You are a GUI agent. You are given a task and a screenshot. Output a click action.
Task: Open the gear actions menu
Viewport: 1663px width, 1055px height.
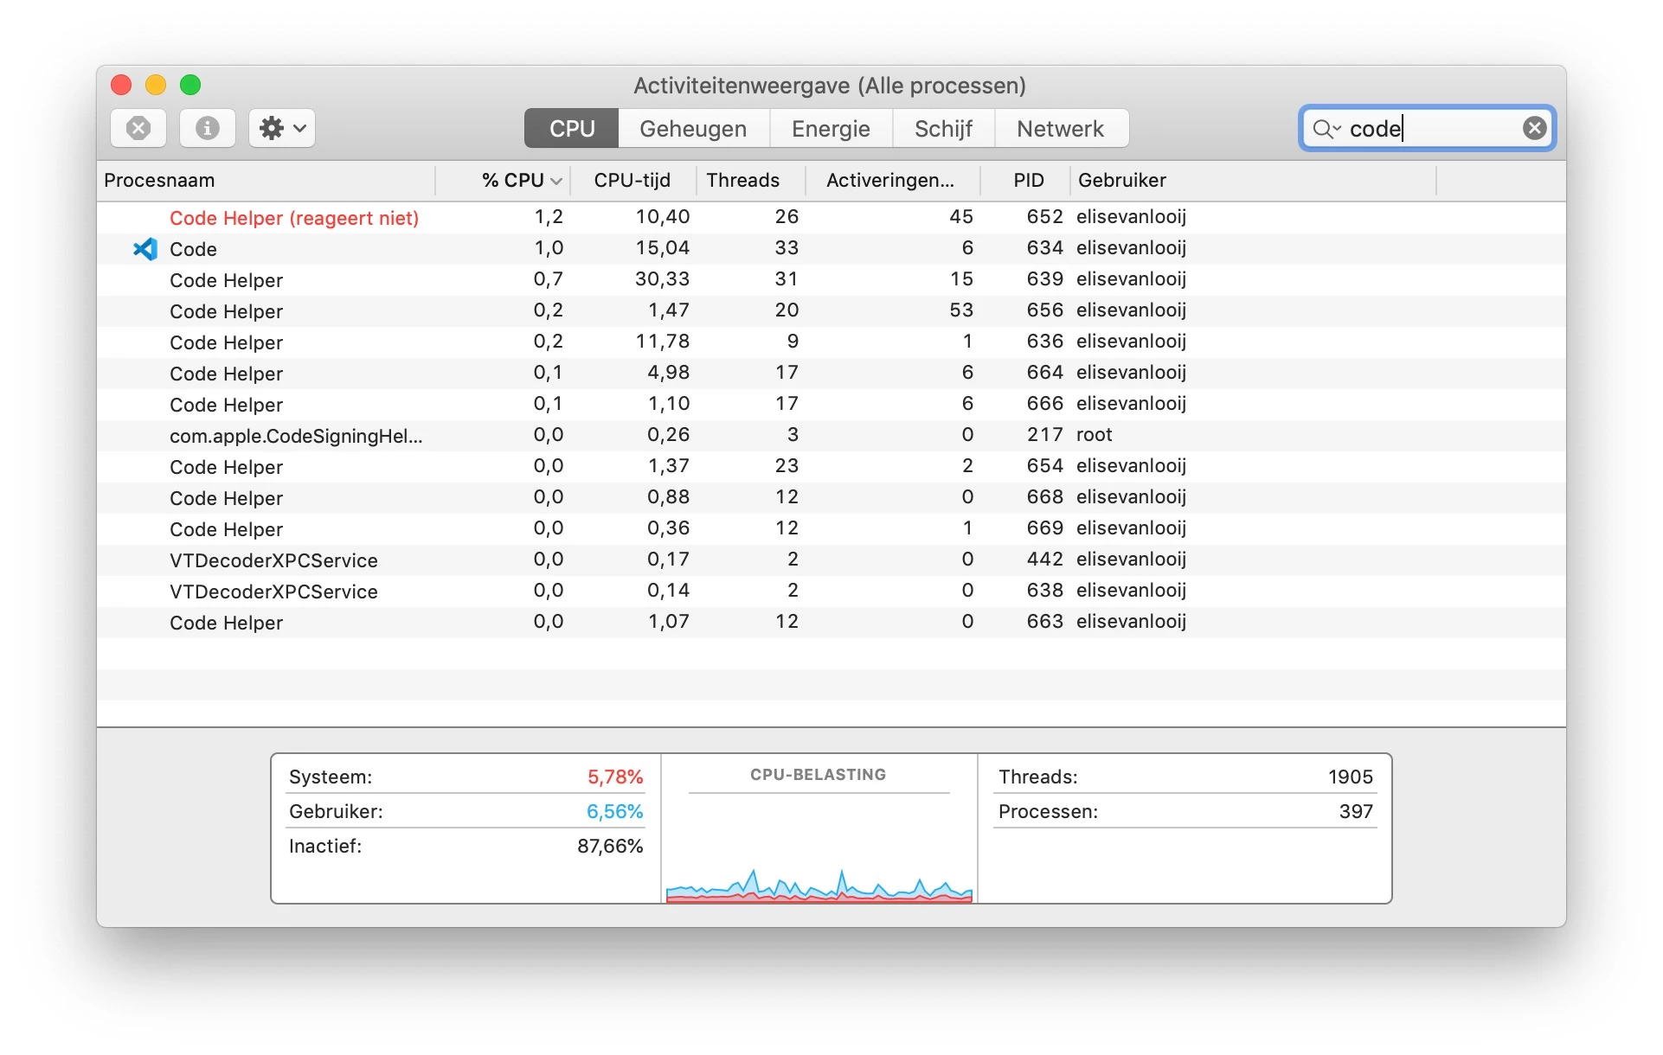tap(282, 129)
